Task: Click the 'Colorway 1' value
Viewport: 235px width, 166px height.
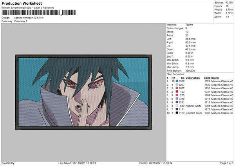Action: pyautogui.click(x=21, y=21)
